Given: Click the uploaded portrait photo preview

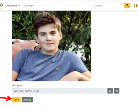Looking at the screenshot, I should point(51,46).
